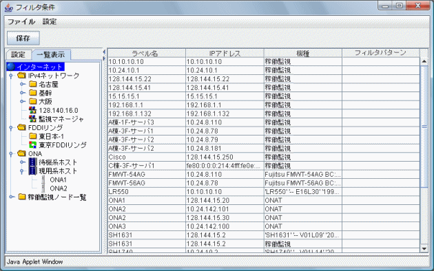This screenshot has height=271, width=434.
Task: Select the 東日本-1 tree item
Action: 51,136
